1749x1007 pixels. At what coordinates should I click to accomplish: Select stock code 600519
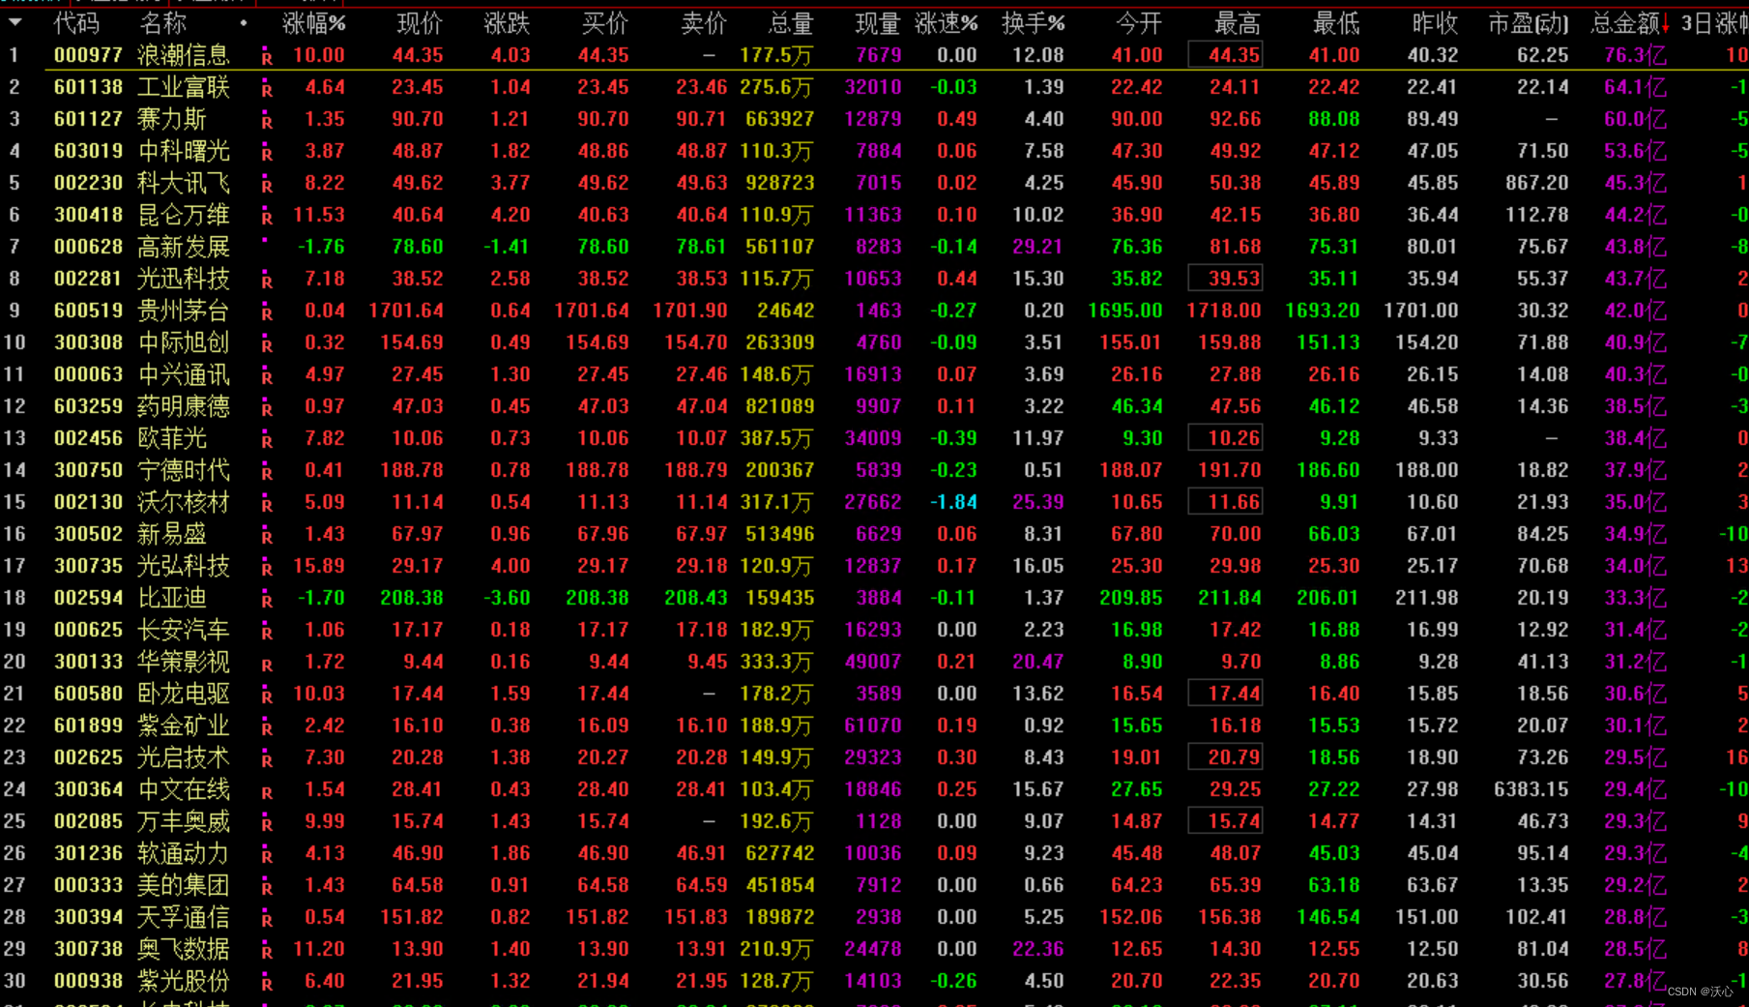pos(88,311)
